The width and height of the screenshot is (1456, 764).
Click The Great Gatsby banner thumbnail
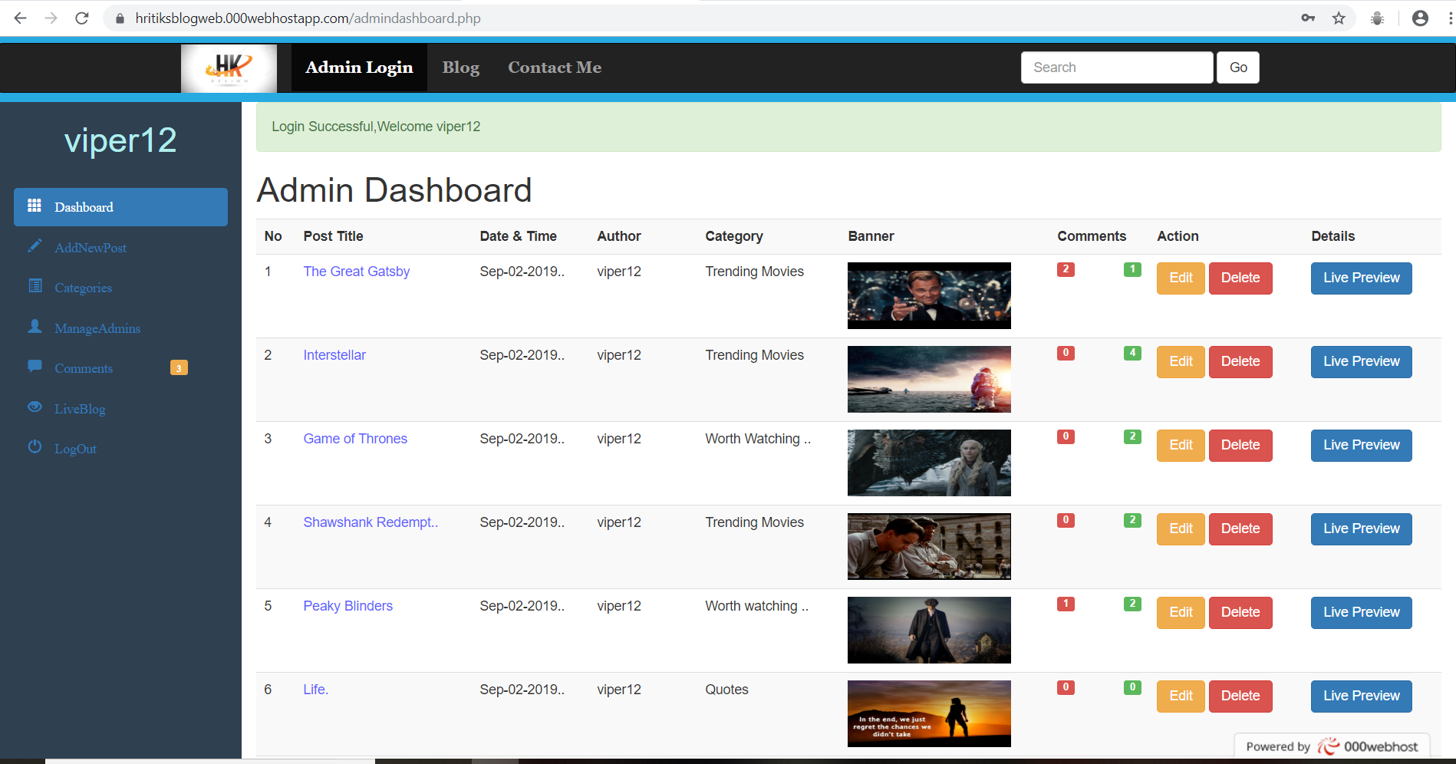(x=929, y=295)
